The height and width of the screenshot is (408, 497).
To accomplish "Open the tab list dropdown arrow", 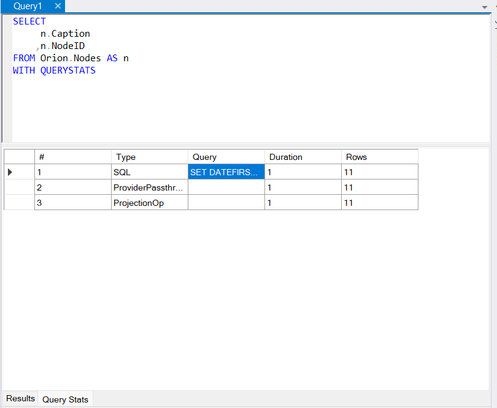I will [485, 7].
